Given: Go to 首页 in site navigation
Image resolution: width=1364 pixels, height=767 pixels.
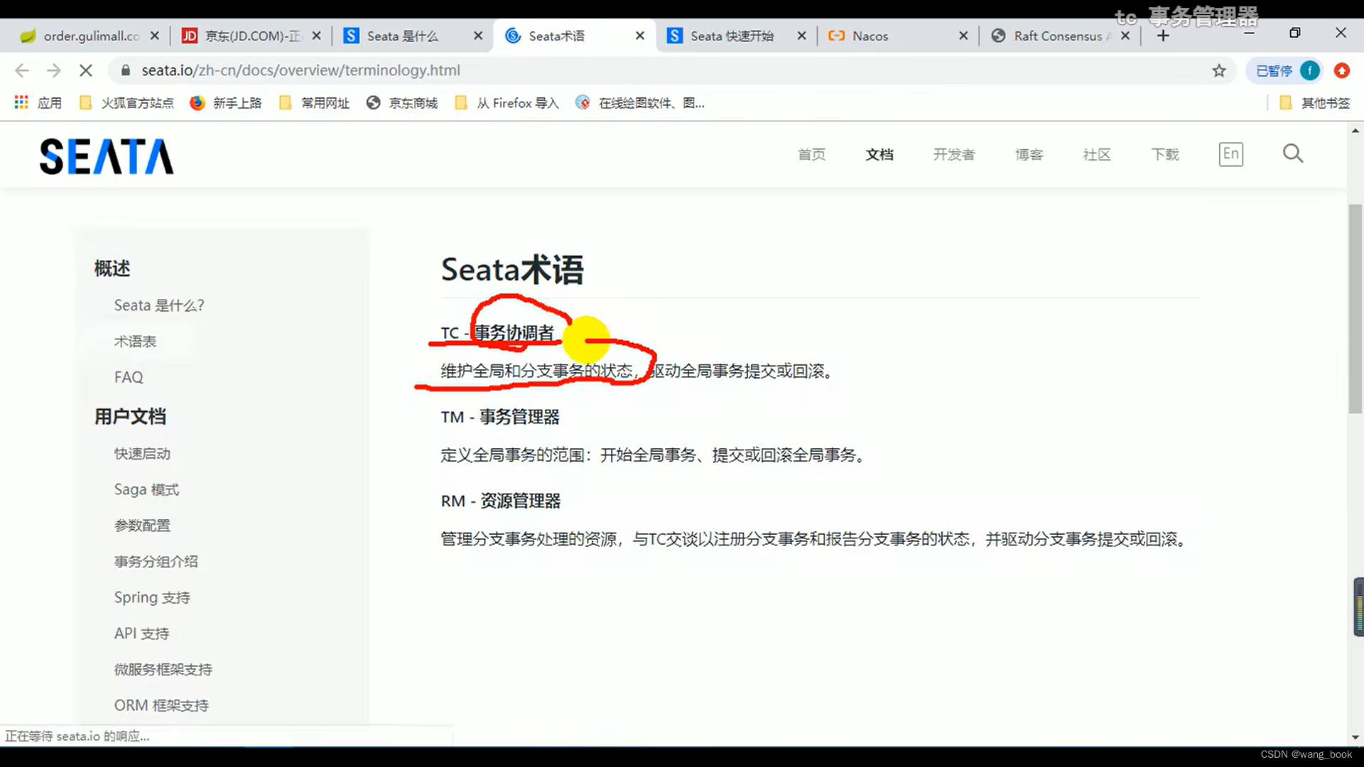Looking at the screenshot, I should tap(811, 154).
